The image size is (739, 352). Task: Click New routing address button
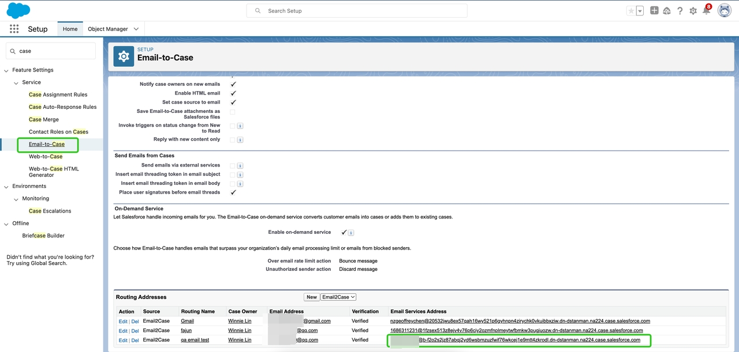coord(311,297)
